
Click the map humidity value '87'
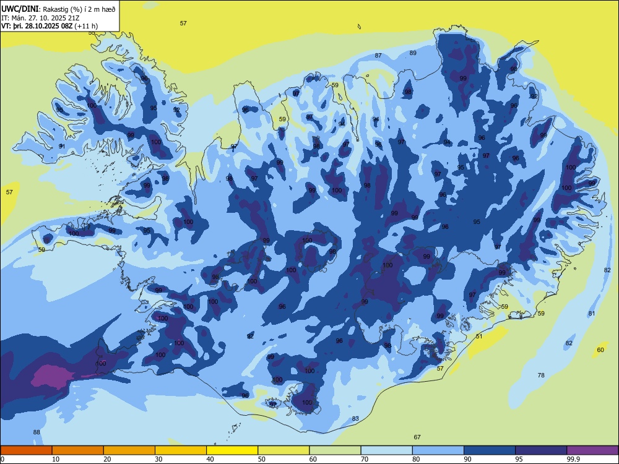point(378,55)
